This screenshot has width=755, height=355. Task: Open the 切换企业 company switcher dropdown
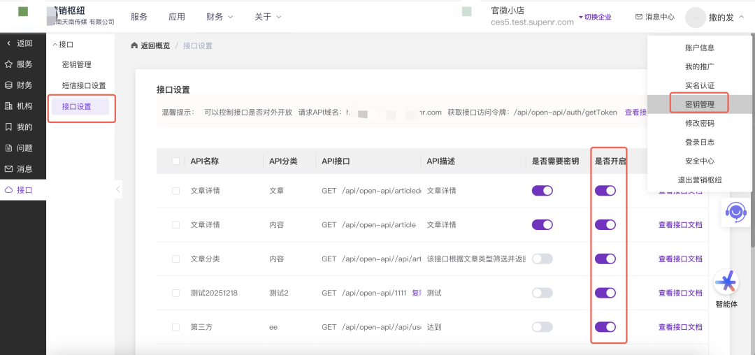pos(595,17)
